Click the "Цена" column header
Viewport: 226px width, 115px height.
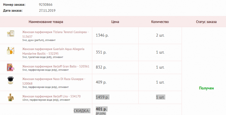tap(115, 22)
